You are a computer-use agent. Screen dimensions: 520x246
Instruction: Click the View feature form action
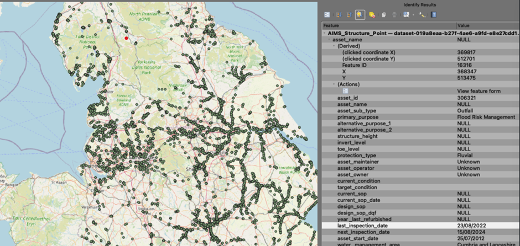[x=479, y=91]
